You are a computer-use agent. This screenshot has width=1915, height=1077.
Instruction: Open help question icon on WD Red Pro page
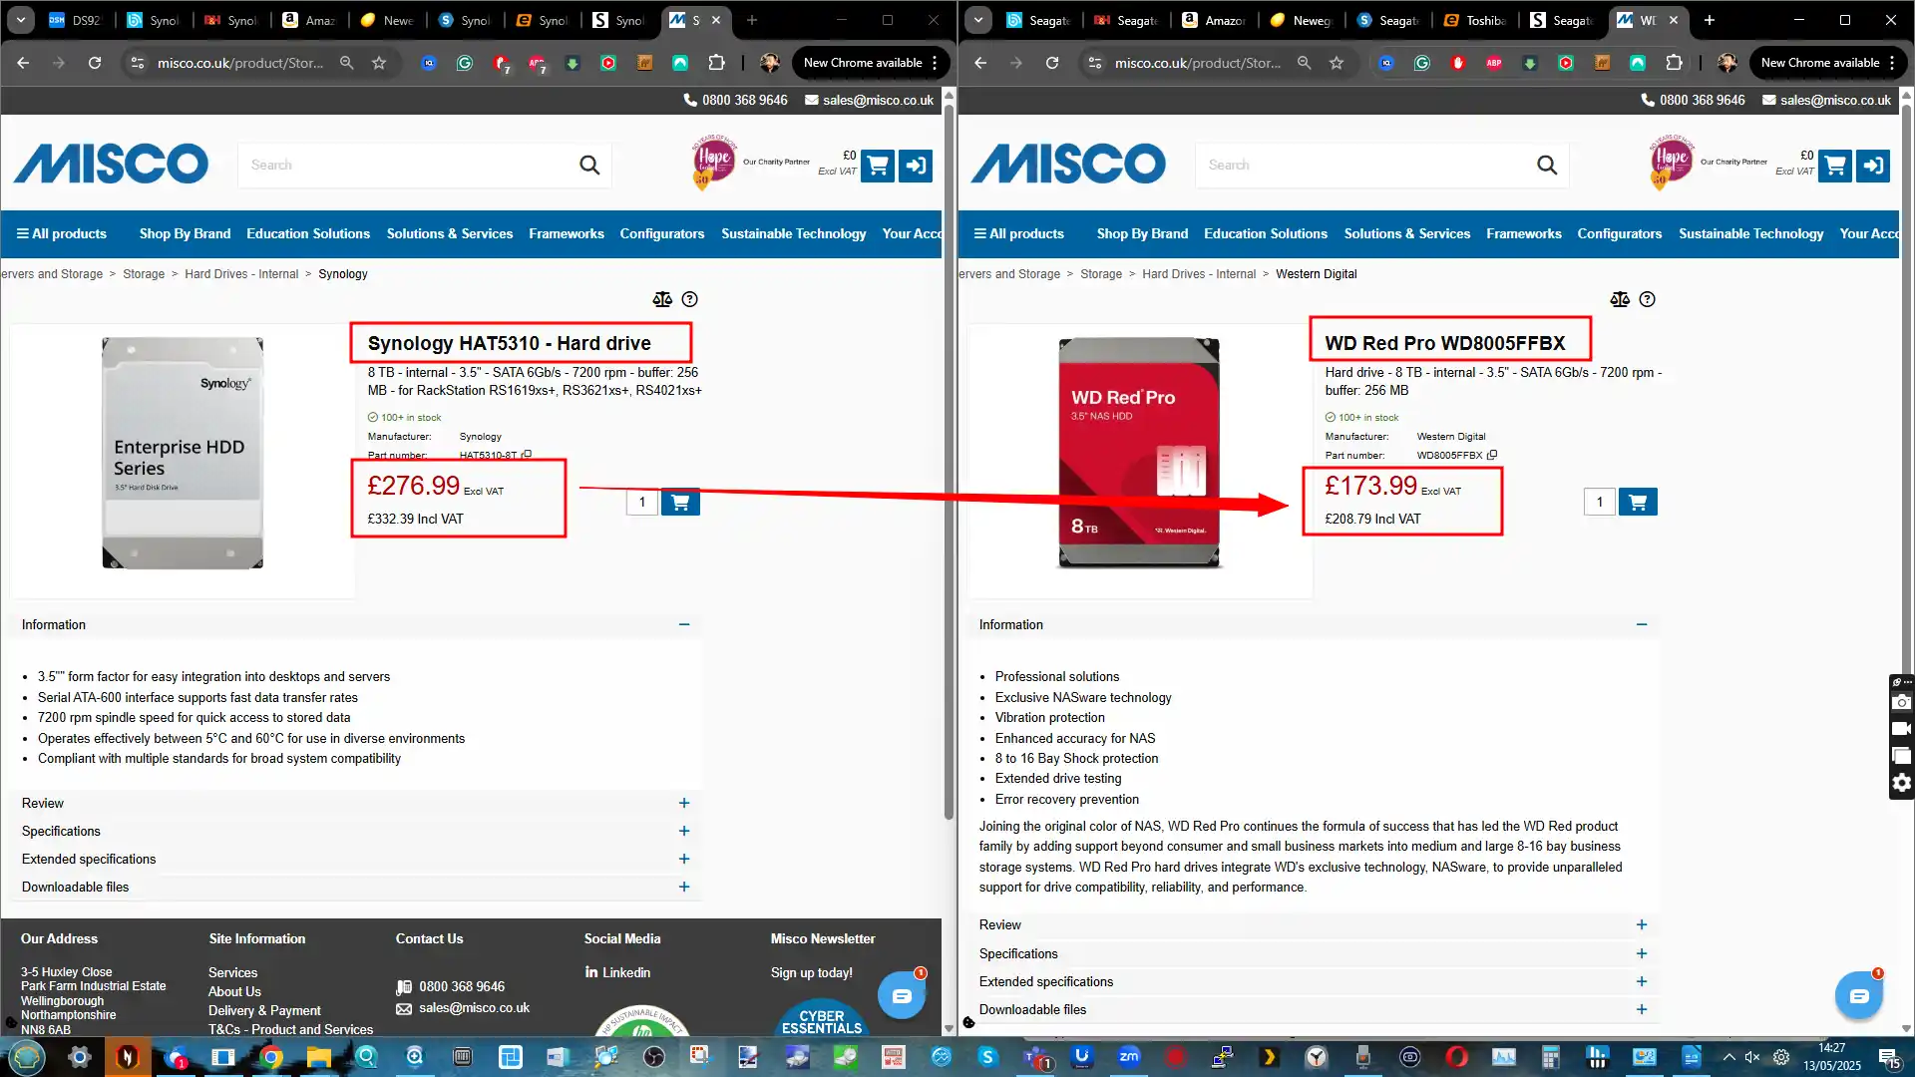tap(1648, 299)
